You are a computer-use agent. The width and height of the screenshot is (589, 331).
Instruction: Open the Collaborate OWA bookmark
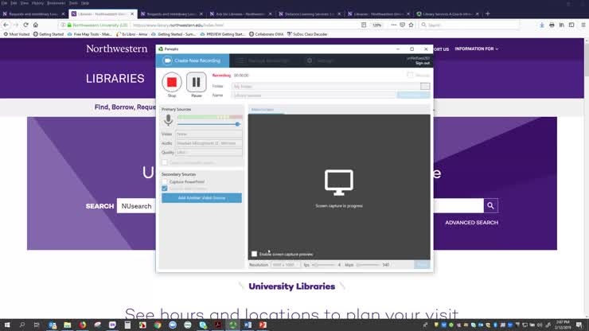[266, 34]
